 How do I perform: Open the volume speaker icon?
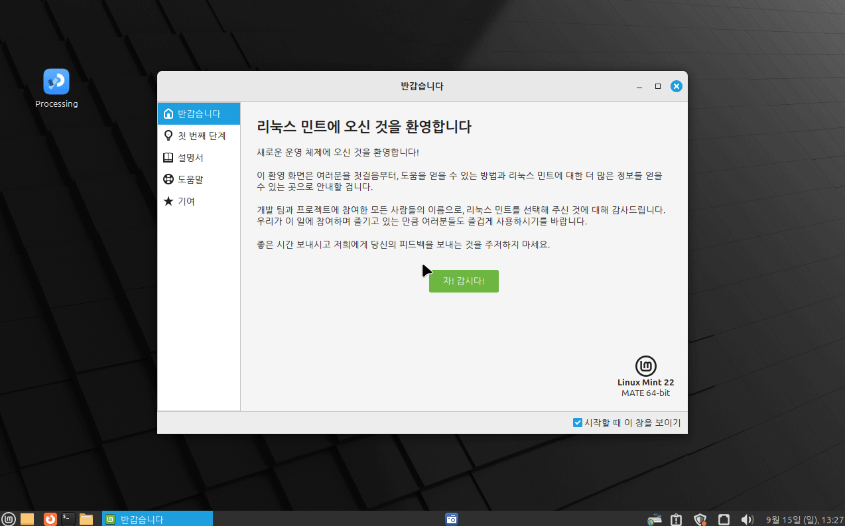coord(747,519)
